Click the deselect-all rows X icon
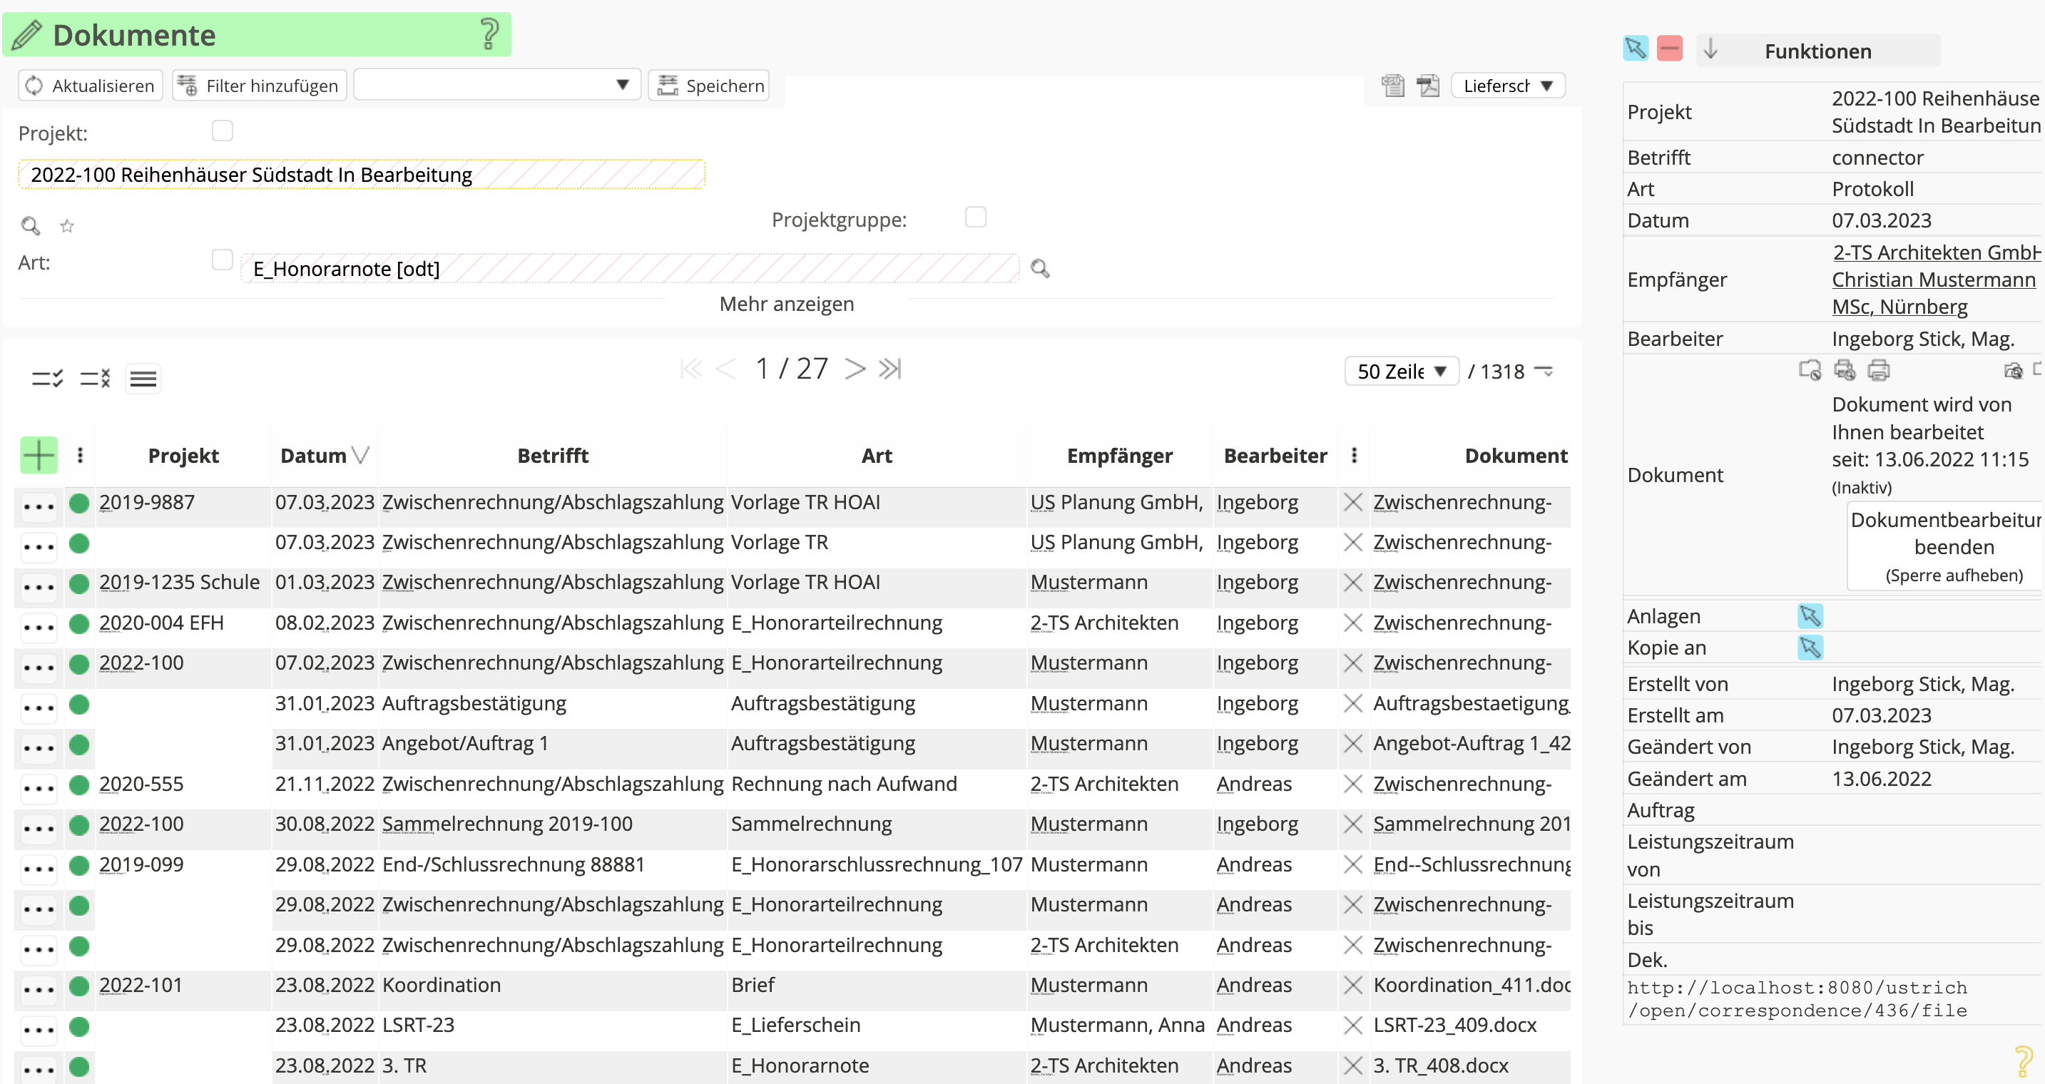Screen dimensions: 2045x1084 coord(94,379)
